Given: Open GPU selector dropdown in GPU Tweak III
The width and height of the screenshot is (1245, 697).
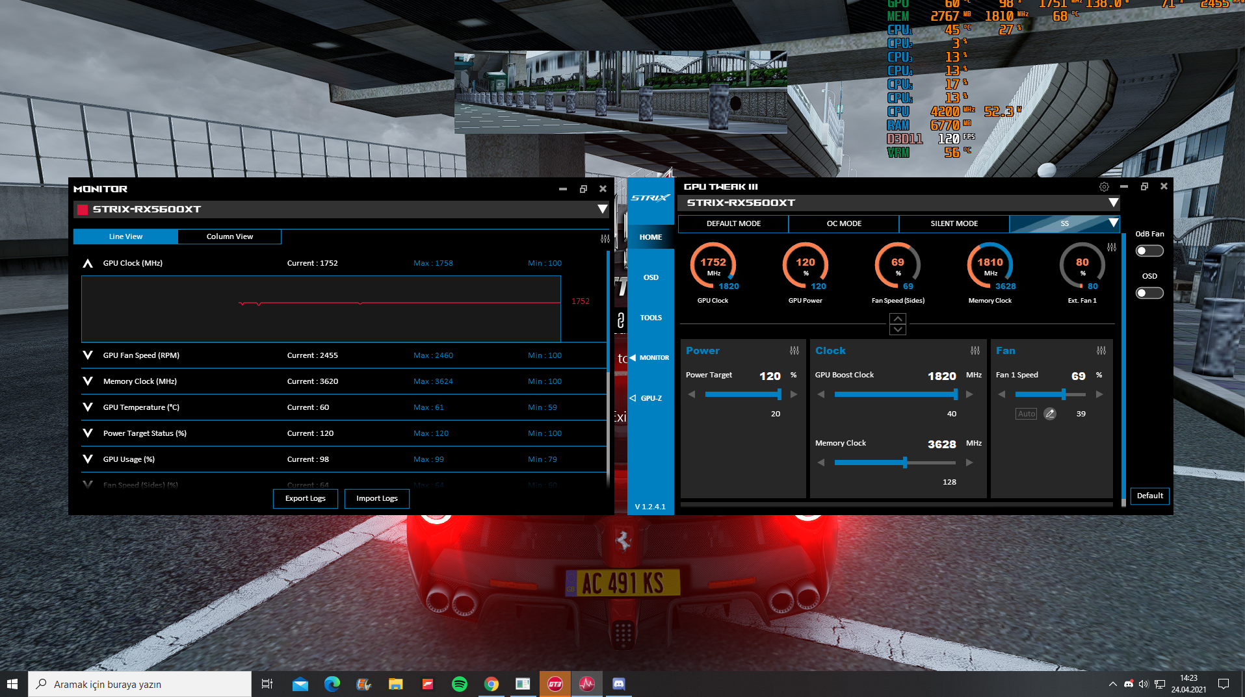Looking at the screenshot, I should (x=1114, y=203).
